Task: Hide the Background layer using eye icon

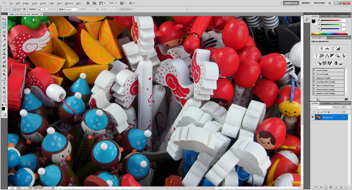Action: [x=312, y=117]
